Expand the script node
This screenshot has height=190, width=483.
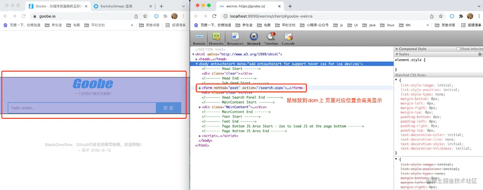click(x=200, y=136)
